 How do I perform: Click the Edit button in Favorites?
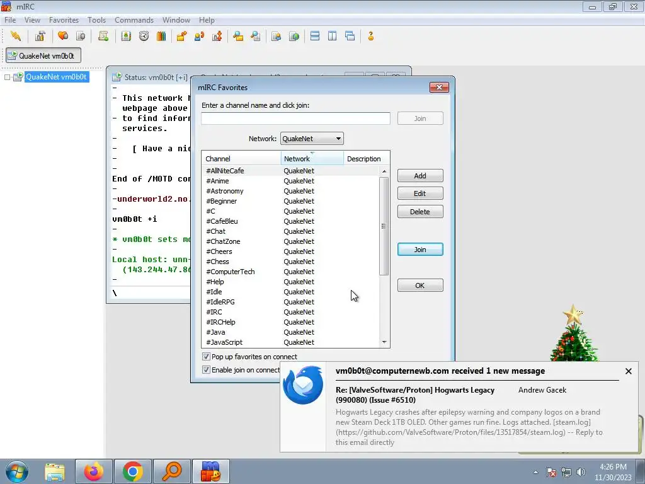click(x=420, y=193)
